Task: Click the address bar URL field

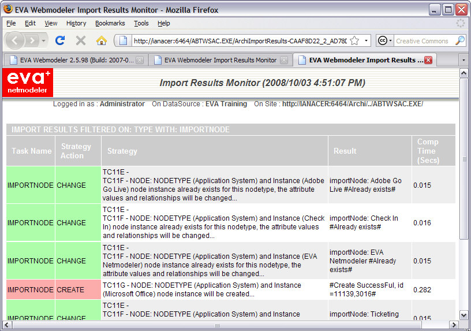Action: pyautogui.click(x=240, y=41)
